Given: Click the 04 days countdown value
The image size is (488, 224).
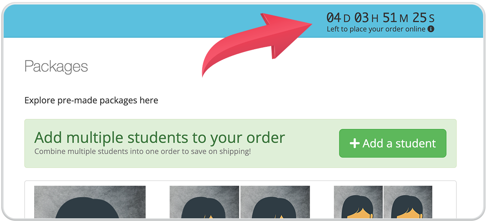Looking at the screenshot, I should point(334,18).
